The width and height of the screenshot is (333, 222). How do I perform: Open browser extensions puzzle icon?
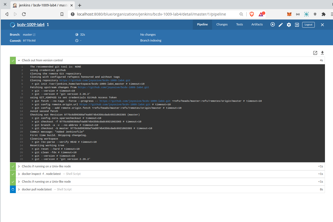tap(324, 14)
